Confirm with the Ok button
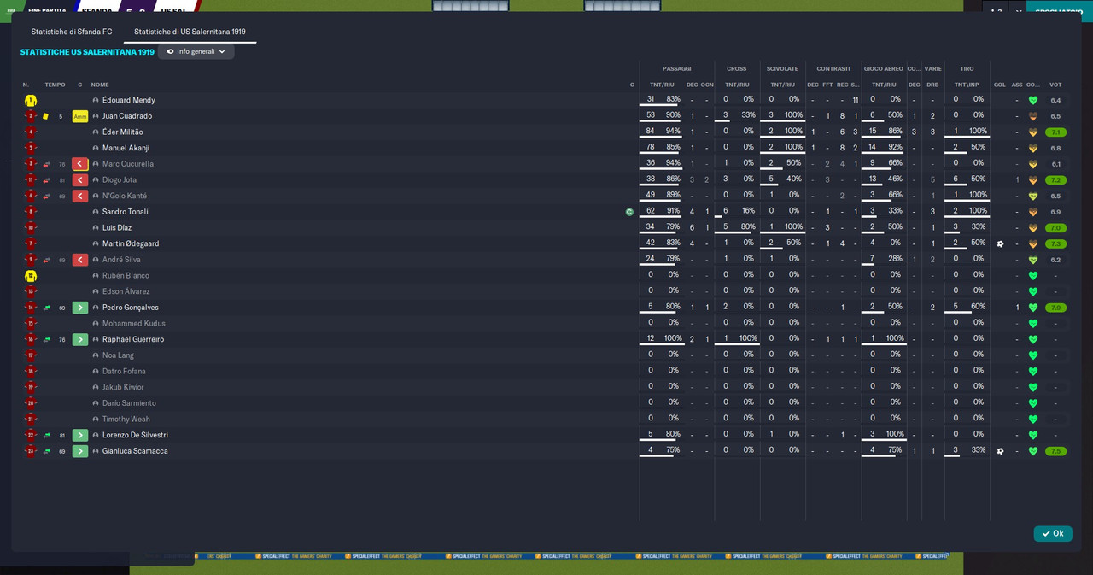1093x575 pixels. (x=1053, y=533)
